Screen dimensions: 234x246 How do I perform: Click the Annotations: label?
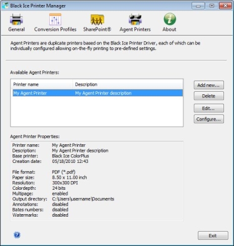pyautogui.click(x=25, y=204)
